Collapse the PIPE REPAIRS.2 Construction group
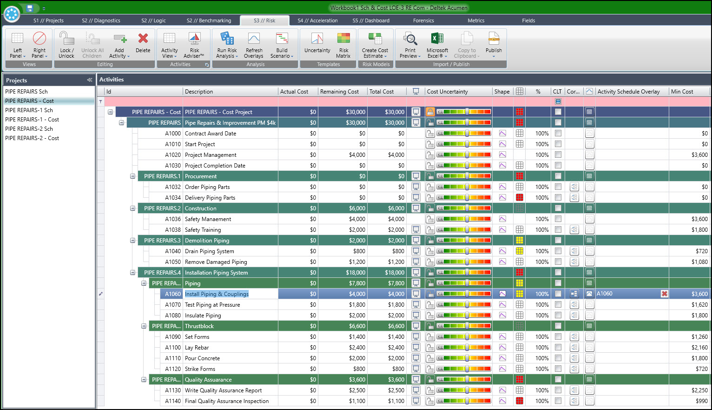The width and height of the screenshot is (712, 410). pyautogui.click(x=132, y=208)
